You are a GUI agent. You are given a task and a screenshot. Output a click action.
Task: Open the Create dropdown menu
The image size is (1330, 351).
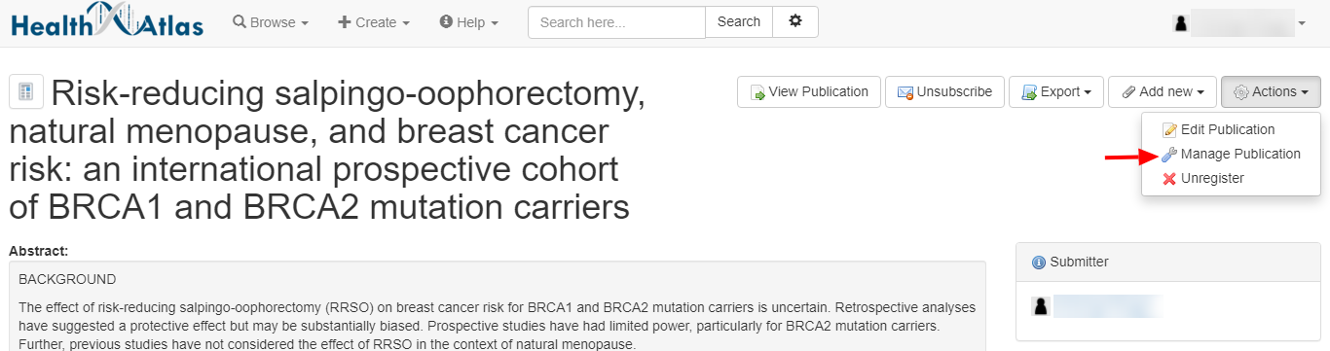(374, 22)
